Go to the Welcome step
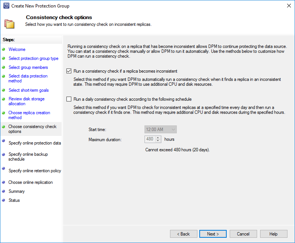This screenshot has width=295, height=243. (17, 49)
